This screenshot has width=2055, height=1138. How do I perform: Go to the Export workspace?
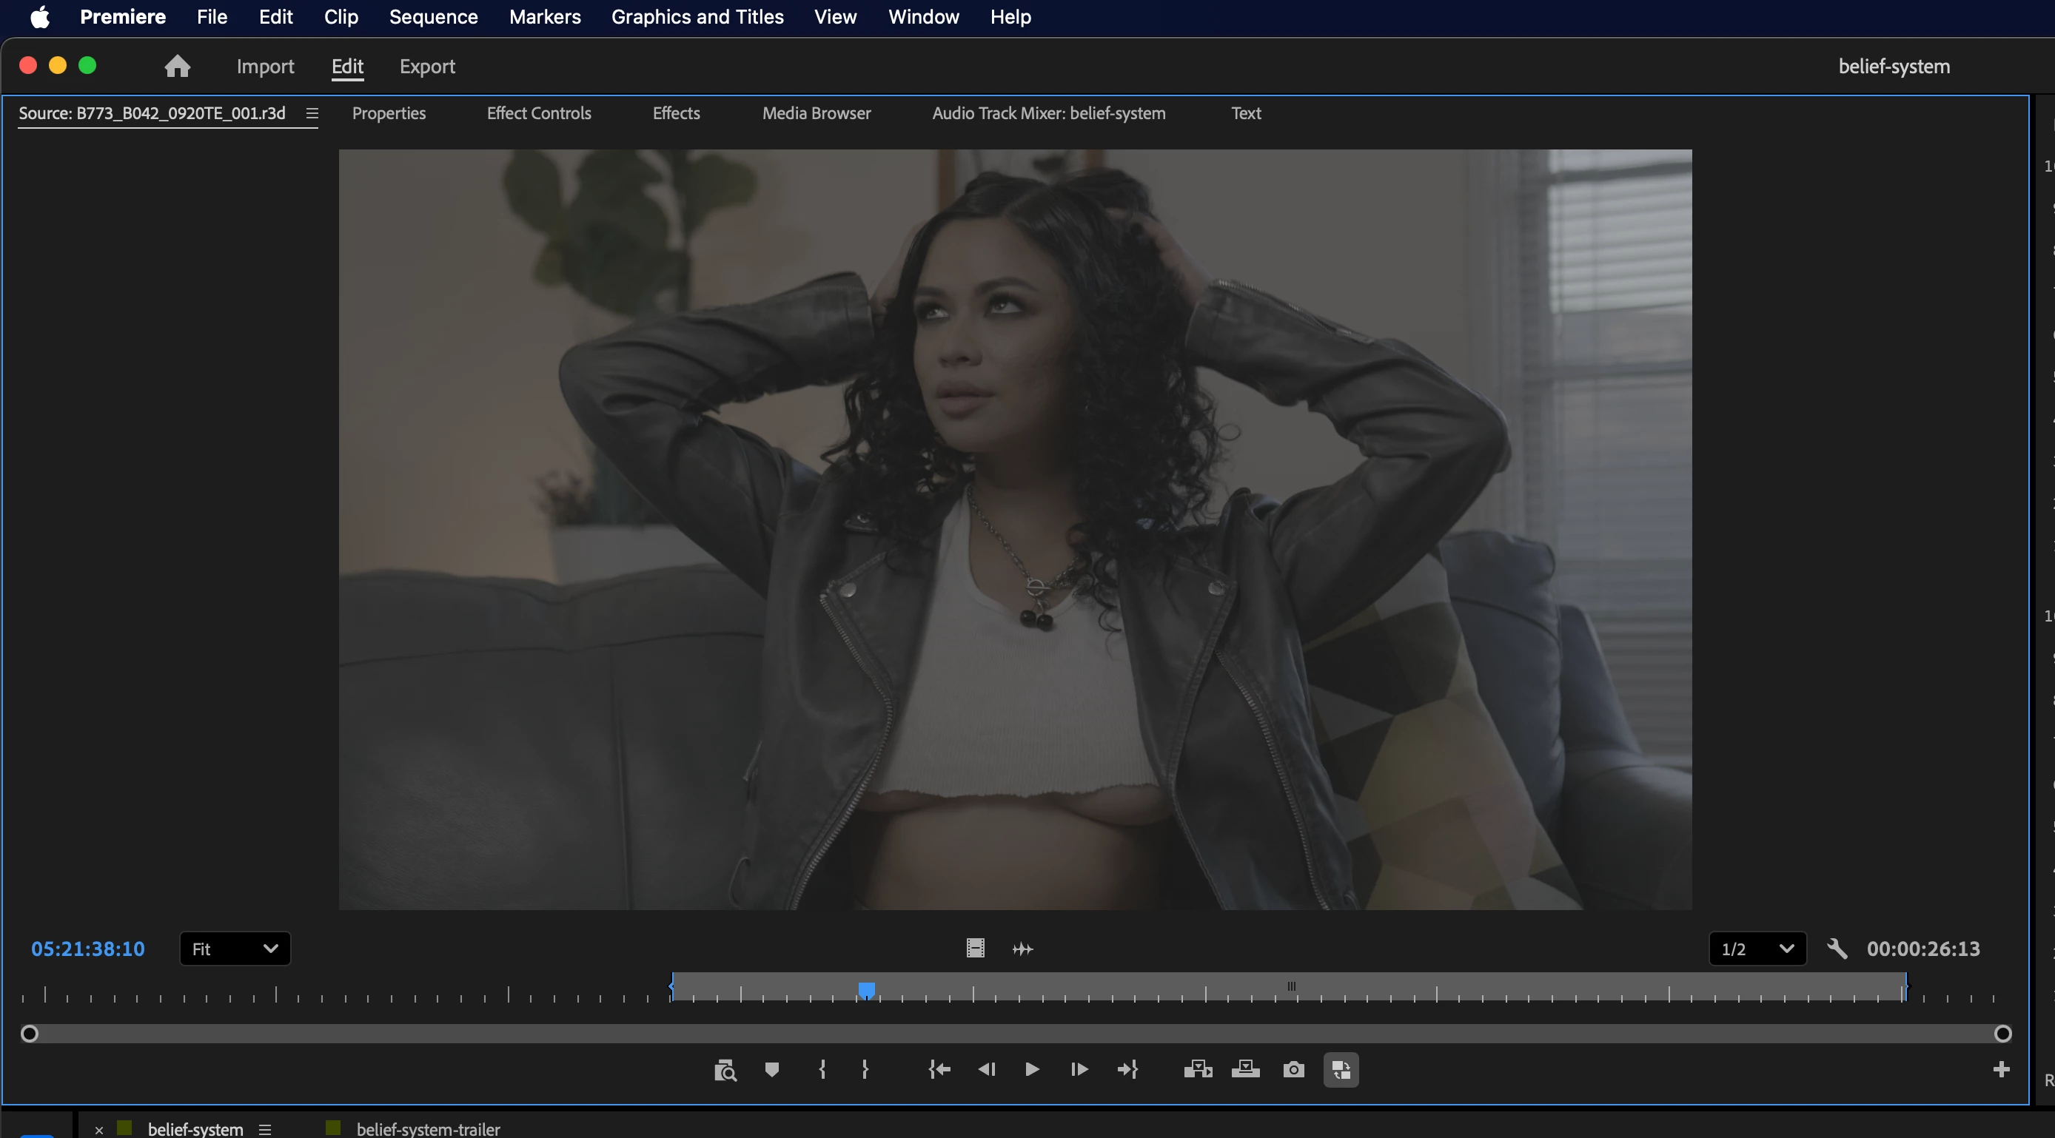click(x=427, y=66)
